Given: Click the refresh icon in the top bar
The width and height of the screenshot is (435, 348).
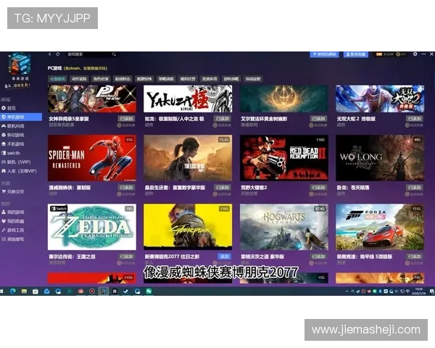Looking at the screenshot, I should pos(59,54).
